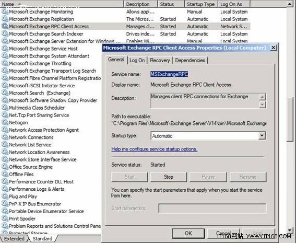296x243 pixels.
Task: Click gear icon of Microsoft Exchange Search Indexer
Action: coord(5,33)
